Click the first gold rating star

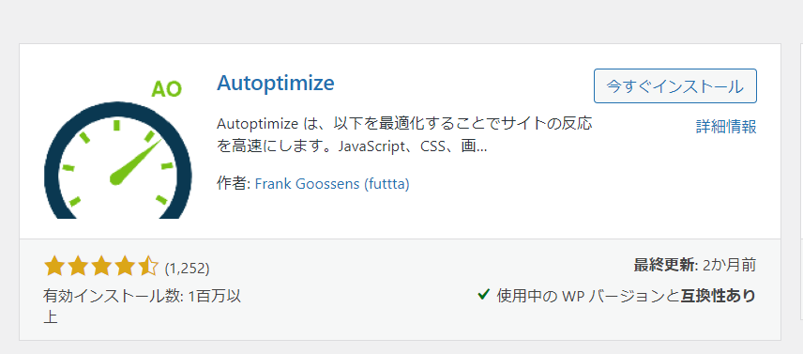point(53,267)
